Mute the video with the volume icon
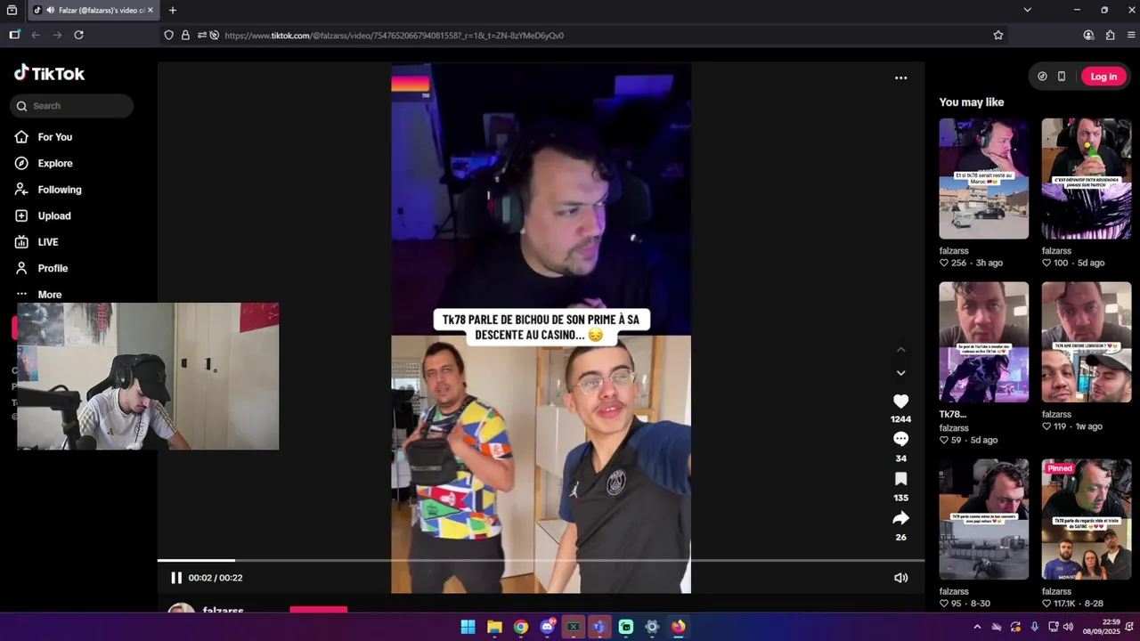Screen dimensions: 1140x641 (x=900, y=578)
